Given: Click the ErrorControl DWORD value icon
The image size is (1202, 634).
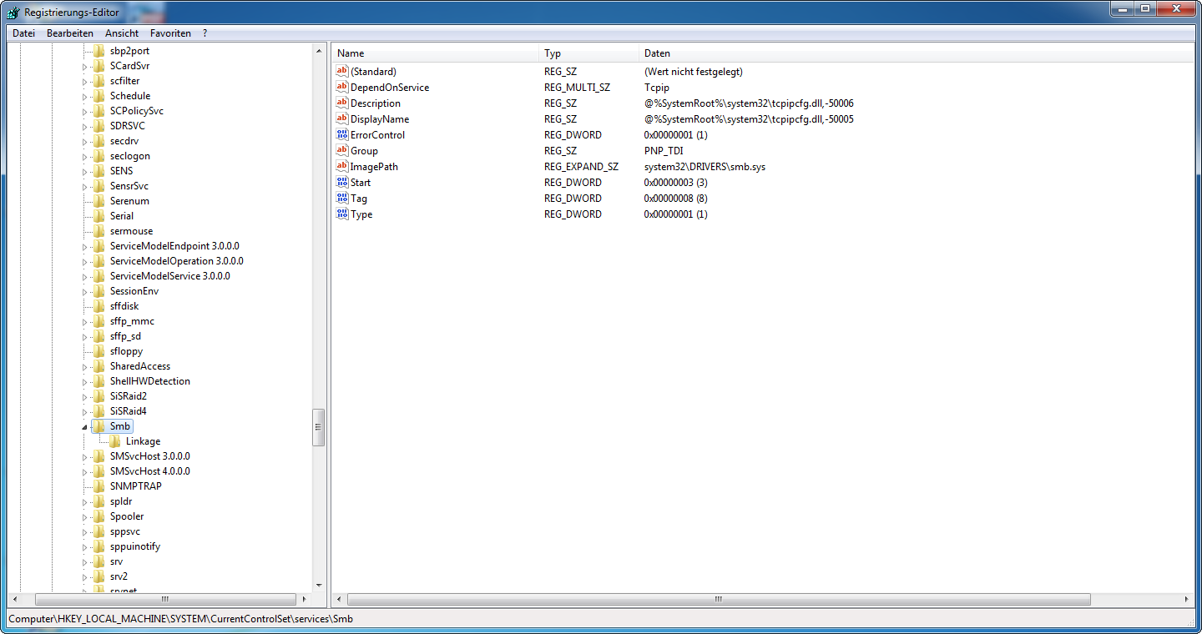Looking at the screenshot, I should pos(341,134).
